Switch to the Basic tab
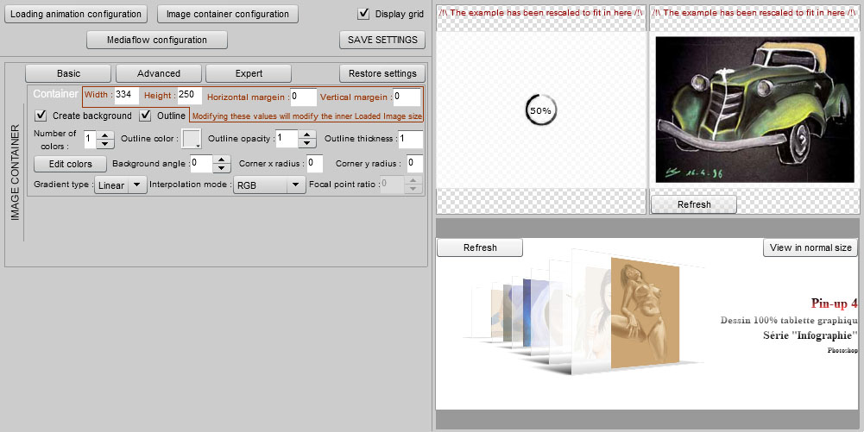Screen dimensions: 864x432 click(68, 73)
